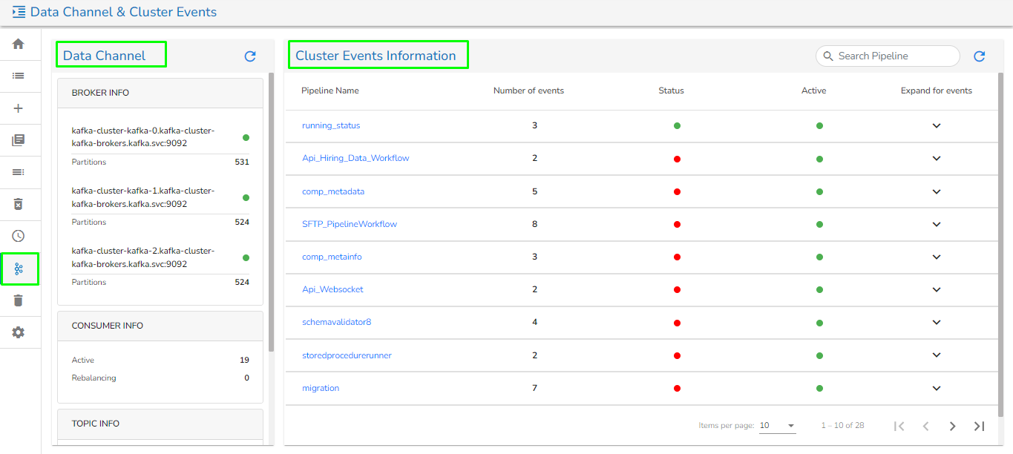Refresh the Cluster Events Information table
The height and width of the screenshot is (454, 1013).
pos(980,56)
